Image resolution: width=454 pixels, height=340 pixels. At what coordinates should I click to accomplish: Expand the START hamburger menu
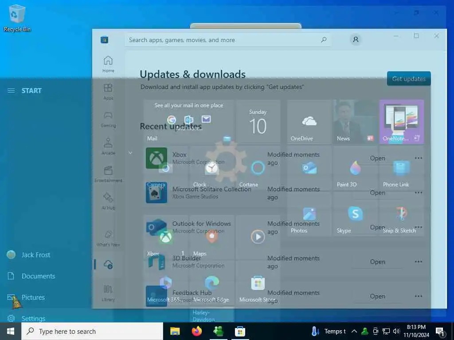click(11, 91)
